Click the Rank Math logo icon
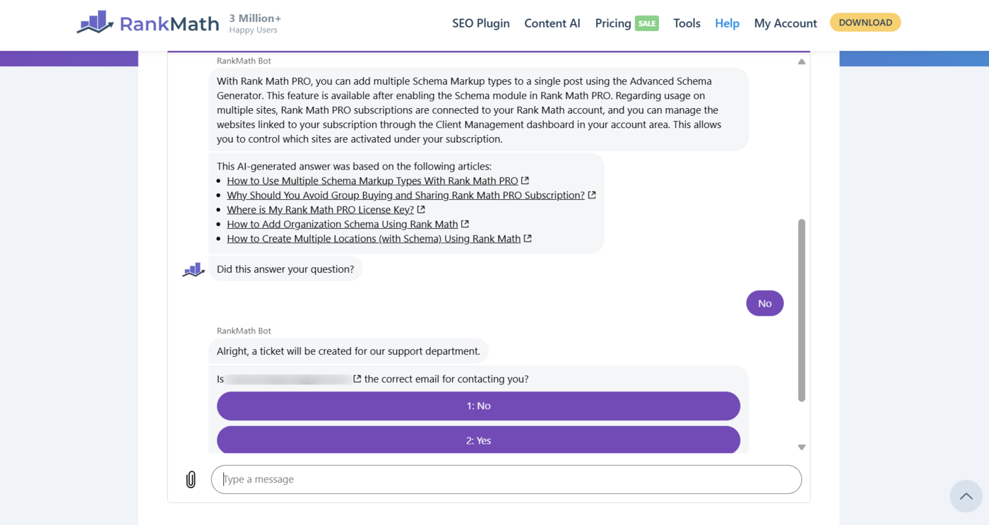989x525 pixels. (94, 22)
